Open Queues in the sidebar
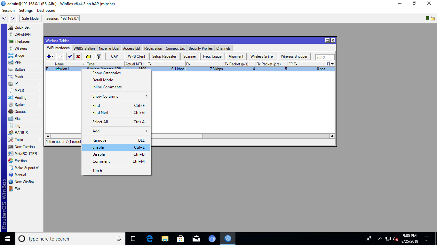Viewport: 437px width, 245px height. tap(25, 112)
